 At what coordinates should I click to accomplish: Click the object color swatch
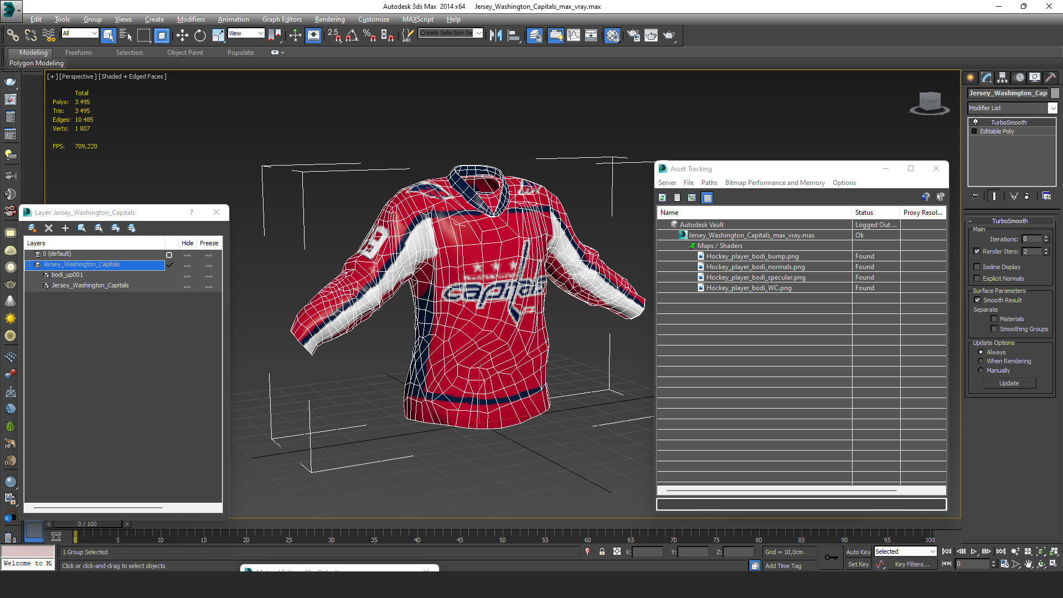1055,93
